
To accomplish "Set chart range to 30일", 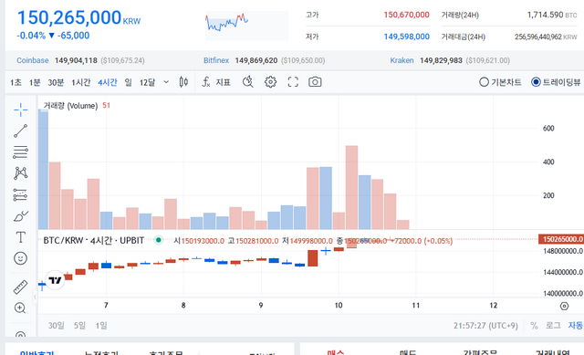I will tap(57, 326).
